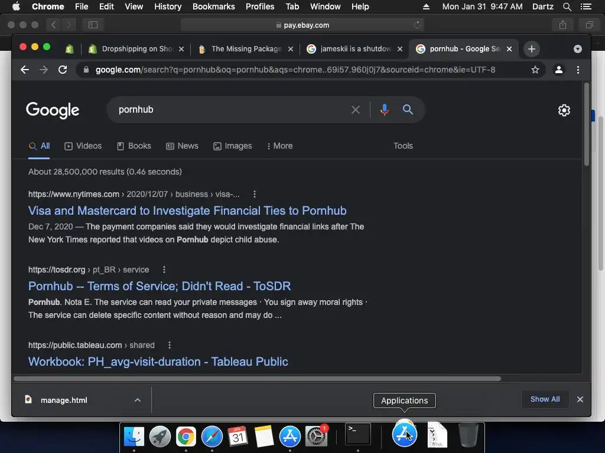Open Finder from the Dock
605x453 pixels.
[134, 436]
